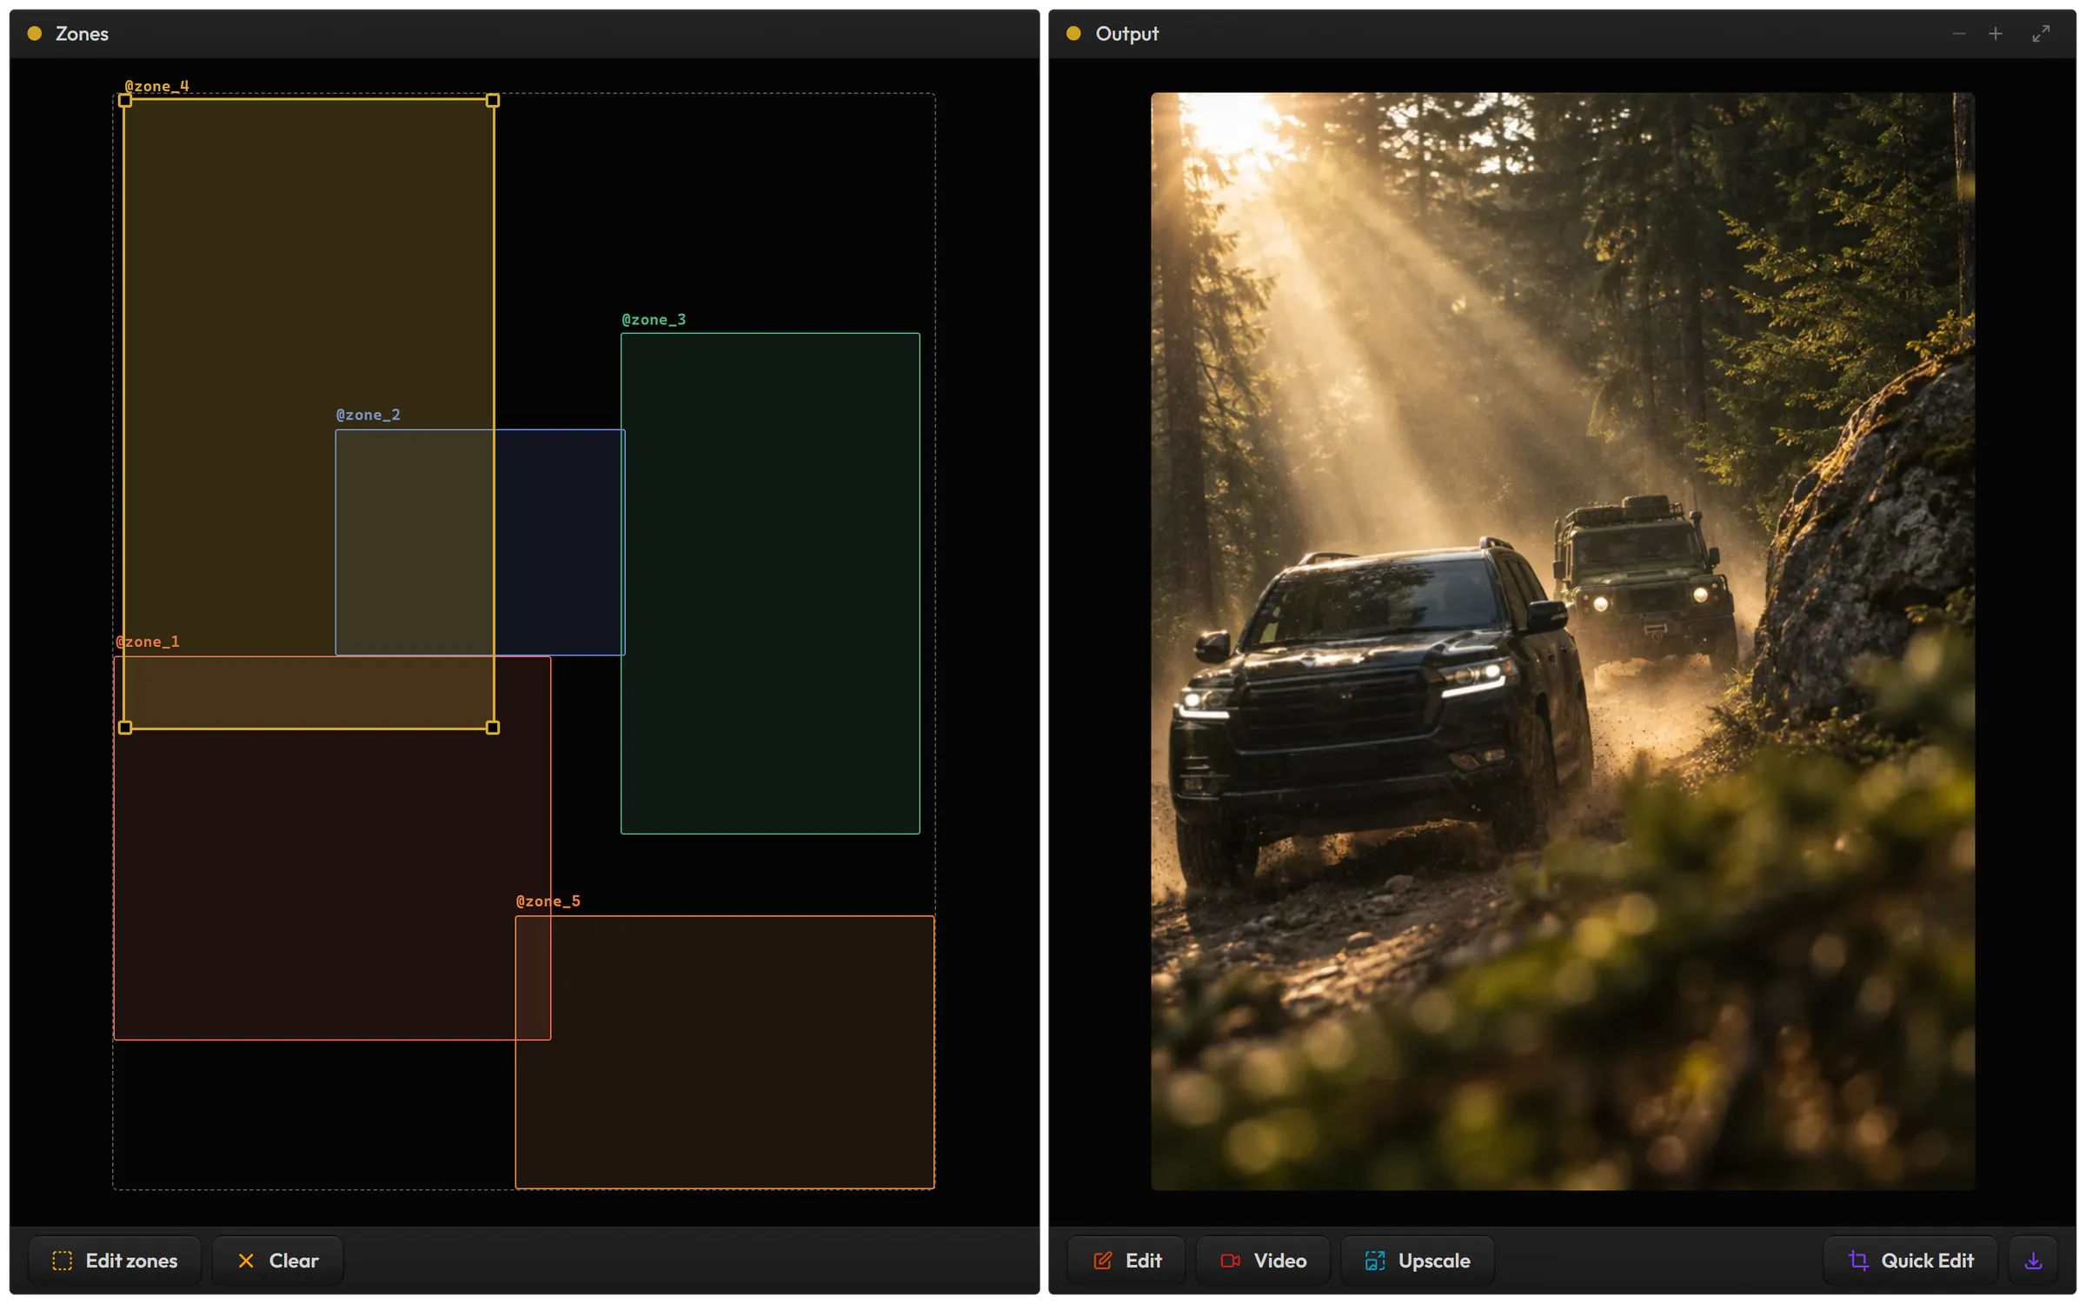Click the forest SUV output image

[x=1563, y=642]
